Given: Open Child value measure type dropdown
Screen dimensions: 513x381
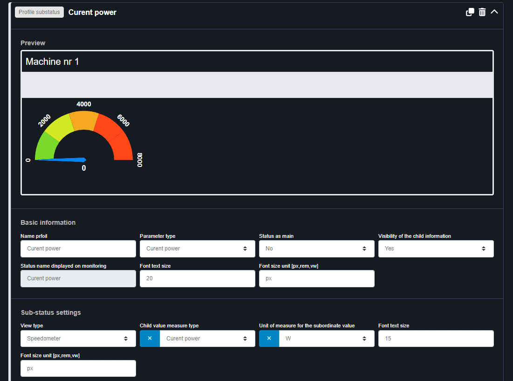Looking at the screenshot, I should point(207,339).
